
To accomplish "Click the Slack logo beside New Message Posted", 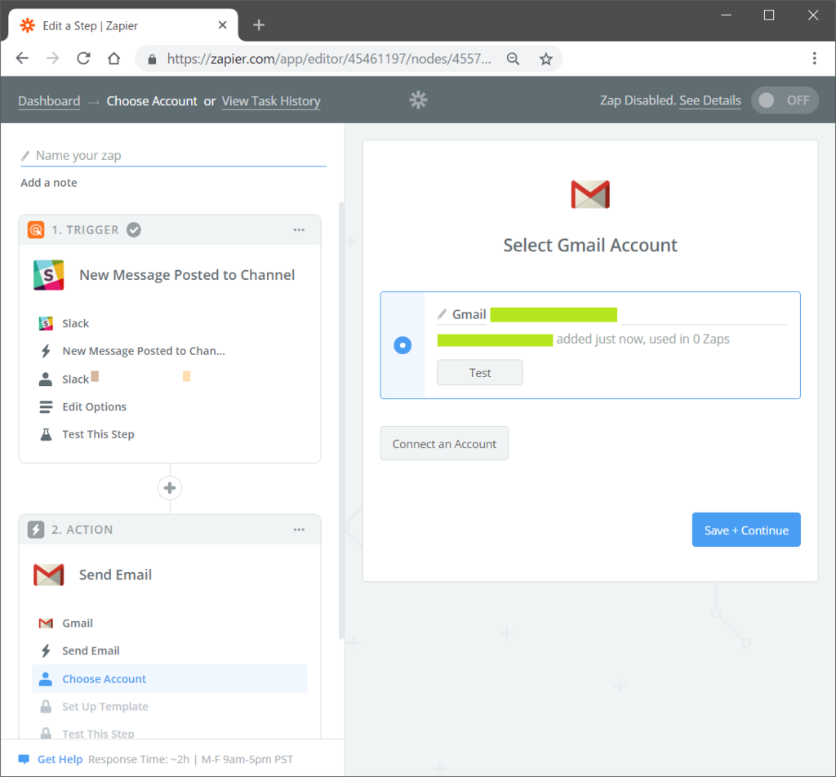I will click(48, 275).
